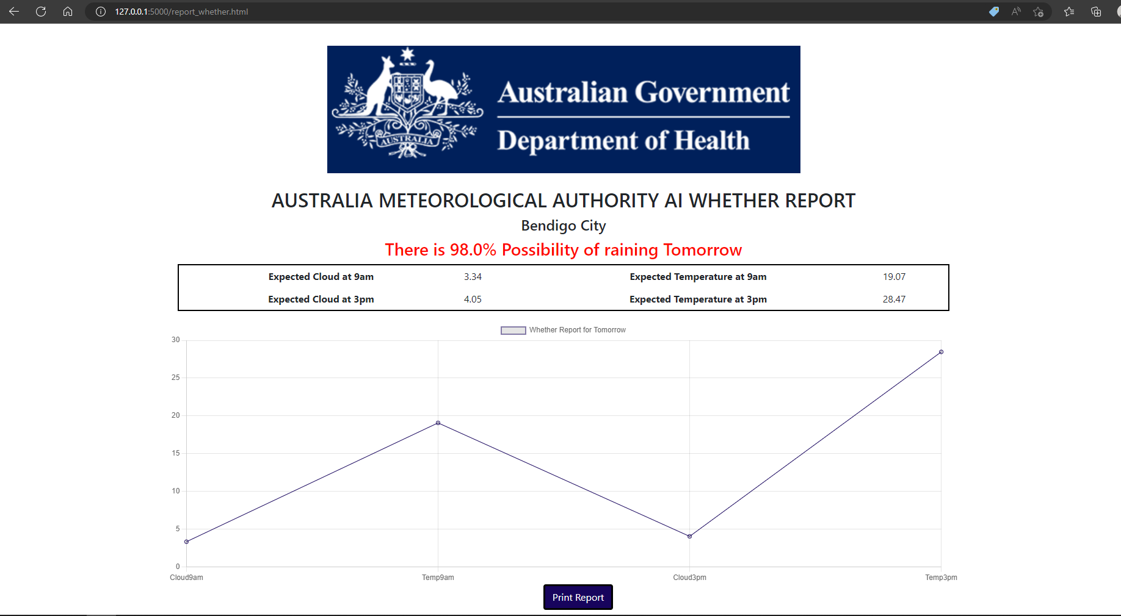1121x616 pixels.
Task: Click the Temp3pm data point on the chart
Action: tap(941, 351)
